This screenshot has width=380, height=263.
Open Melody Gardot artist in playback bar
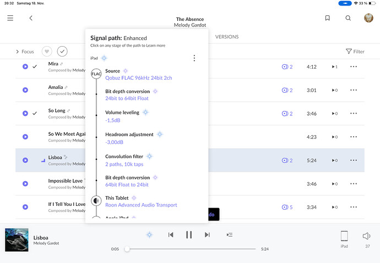tap(46, 243)
